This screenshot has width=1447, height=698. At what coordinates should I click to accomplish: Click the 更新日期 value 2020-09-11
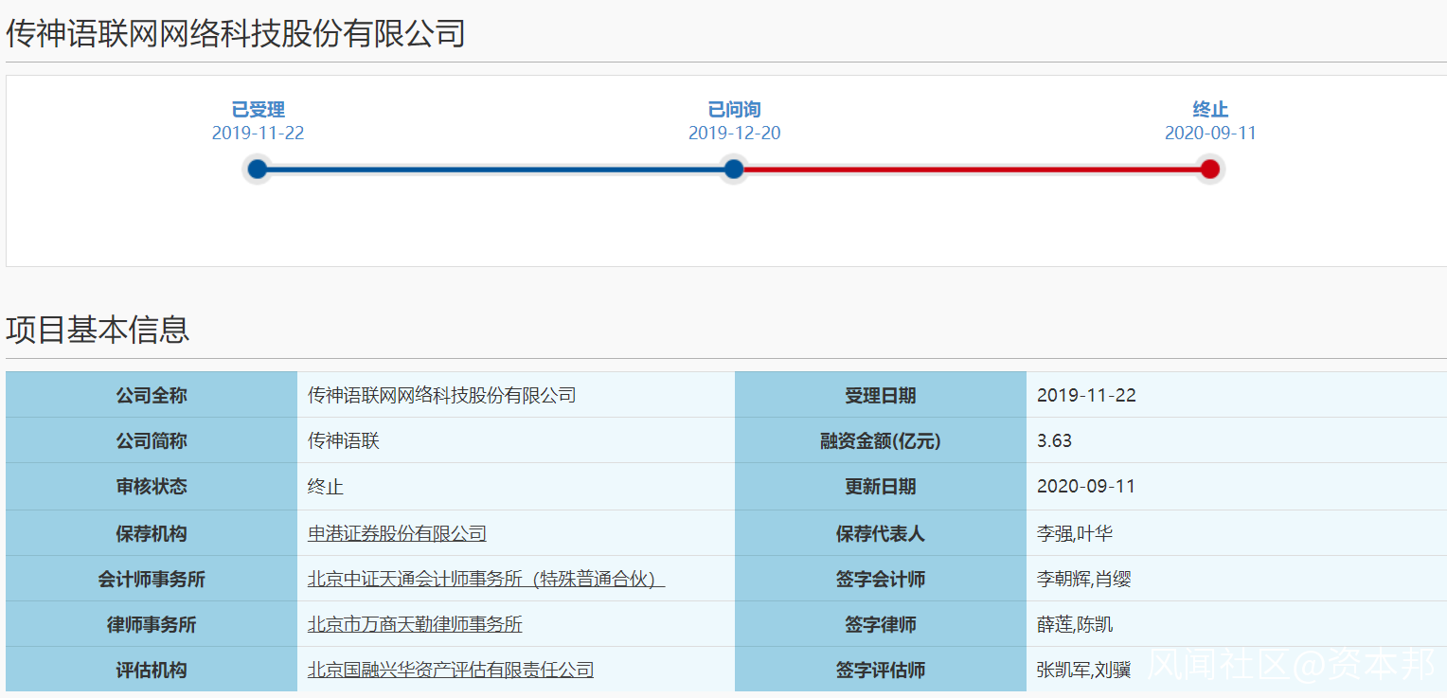pos(1086,487)
